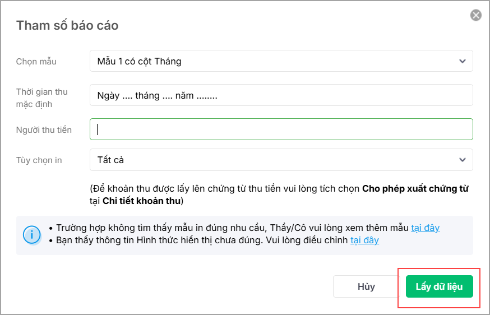Open the 'Mẫu 1 có cột Tháng' combo box
490x315 pixels.
tap(275, 61)
